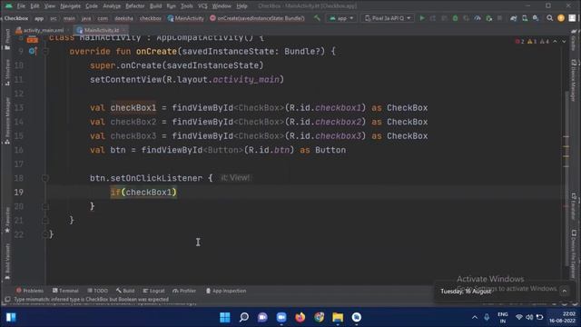Open the TODO tool window
Image resolution: width=581 pixels, height=327 pixels.
97,291
